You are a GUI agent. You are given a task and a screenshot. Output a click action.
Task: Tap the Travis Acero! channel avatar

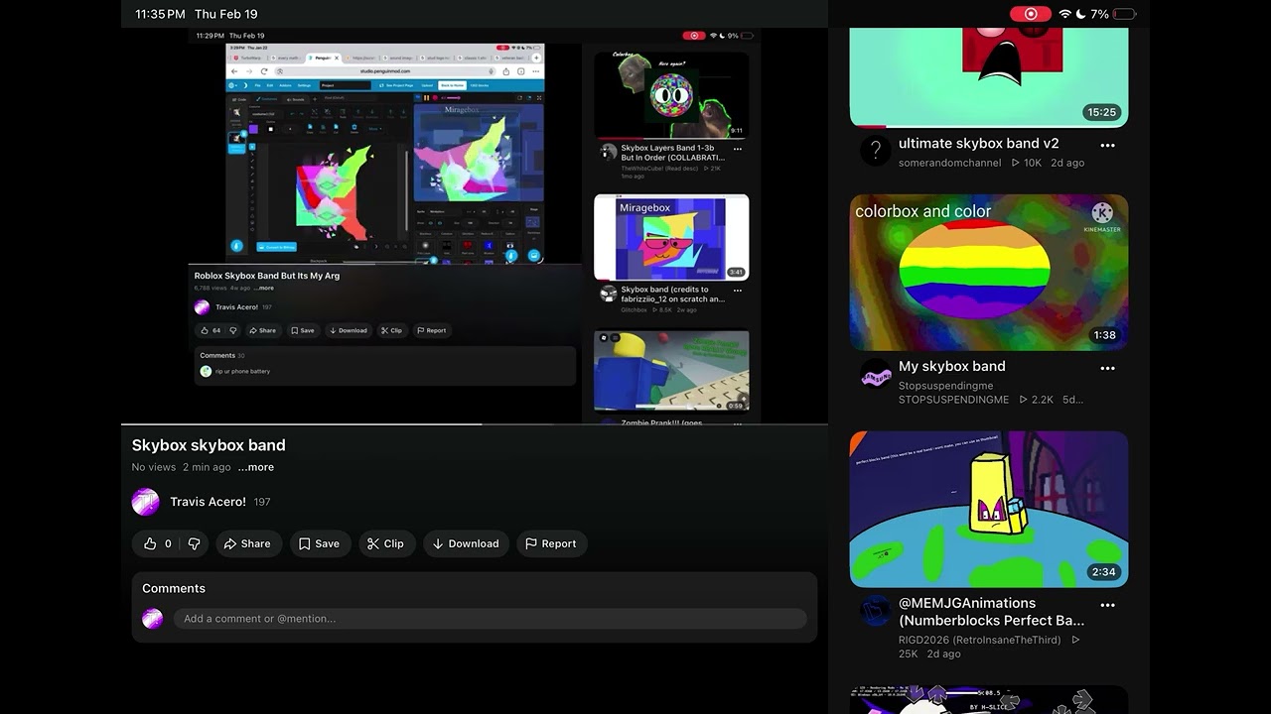(x=146, y=502)
